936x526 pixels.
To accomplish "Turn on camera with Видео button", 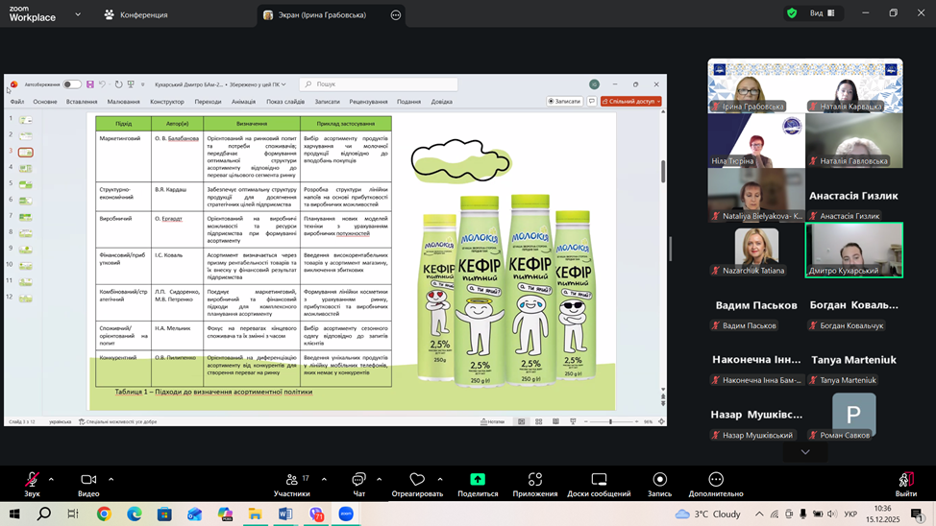I will [x=88, y=480].
